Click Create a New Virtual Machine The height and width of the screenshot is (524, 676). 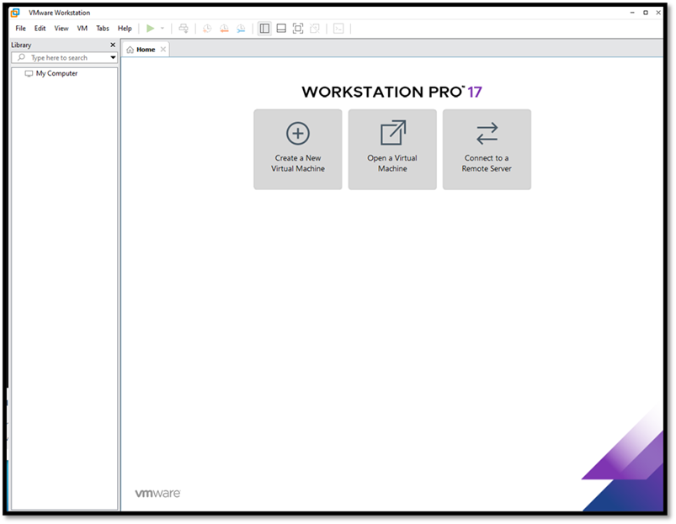click(298, 149)
